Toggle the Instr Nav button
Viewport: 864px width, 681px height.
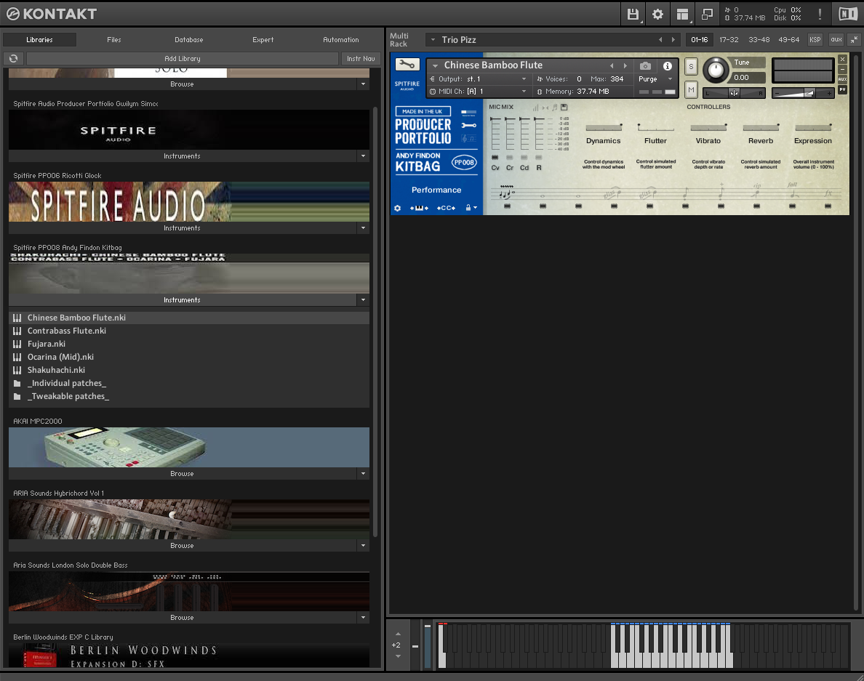[x=361, y=58]
